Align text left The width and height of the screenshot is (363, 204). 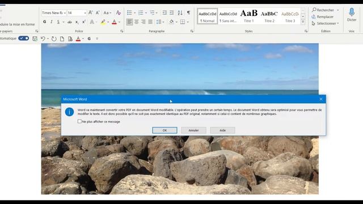pyautogui.click(x=129, y=22)
